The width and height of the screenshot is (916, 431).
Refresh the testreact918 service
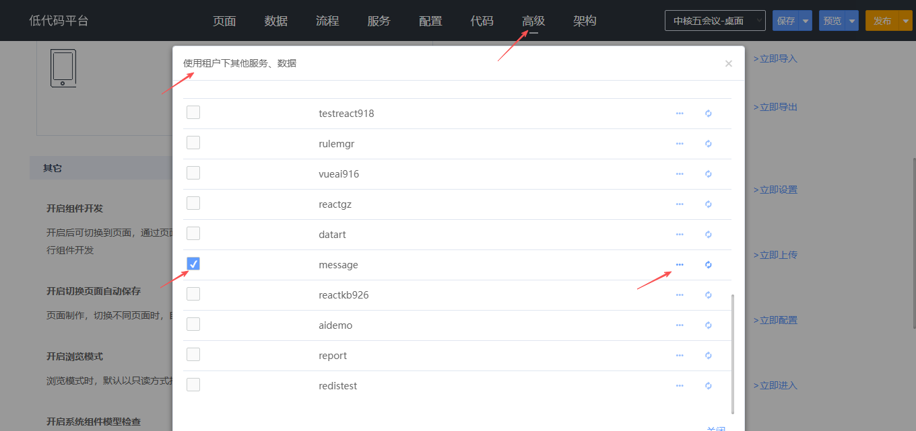coord(708,114)
